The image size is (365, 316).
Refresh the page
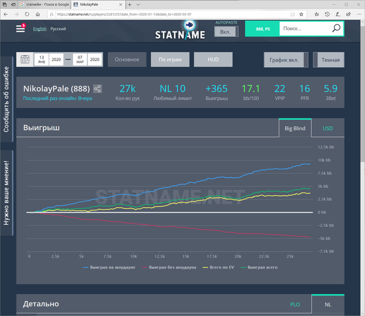click(27, 15)
